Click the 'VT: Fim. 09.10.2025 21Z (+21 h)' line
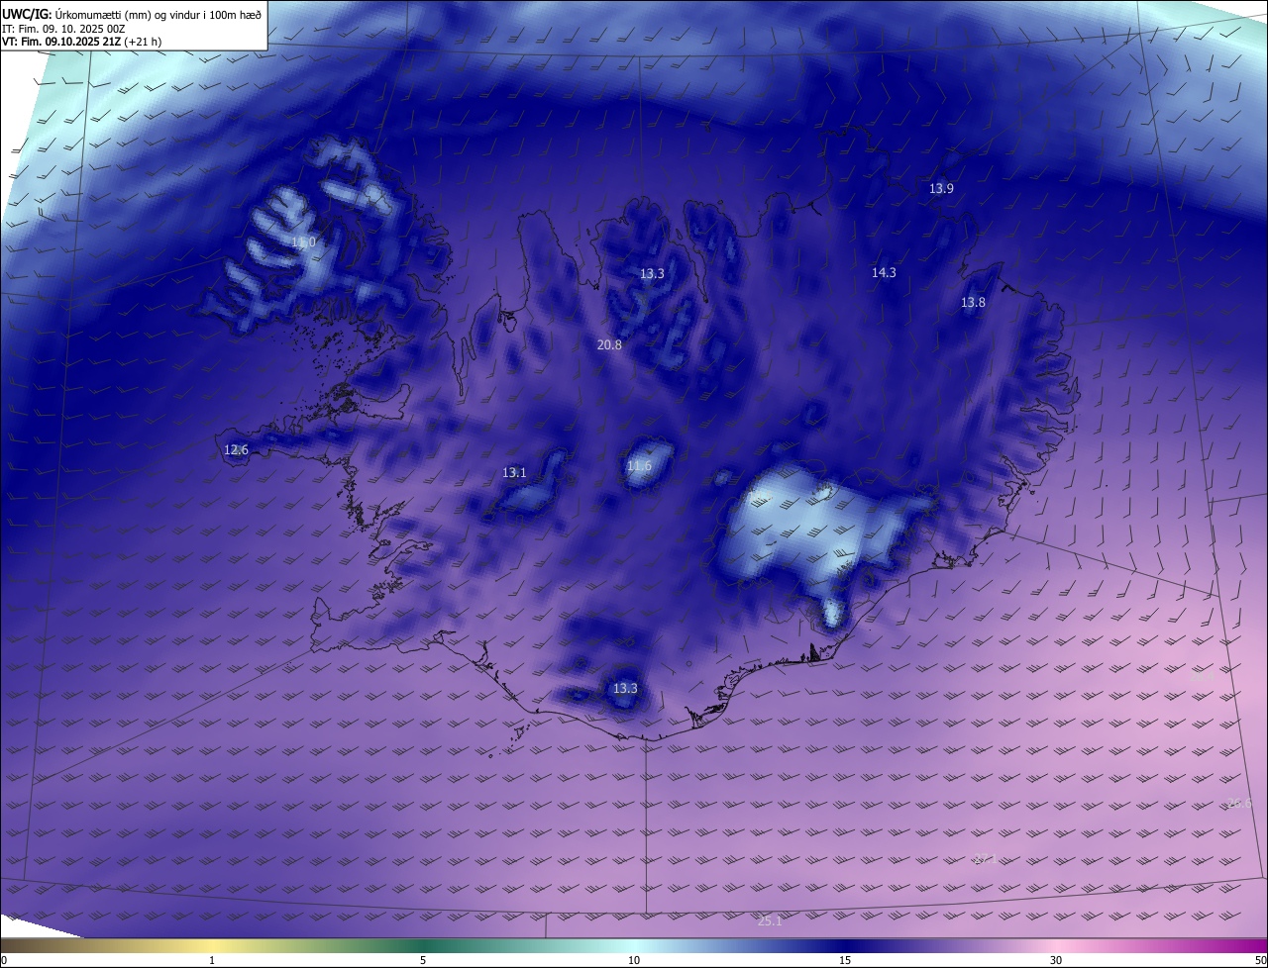Image resolution: width=1268 pixels, height=968 pixels. pos(82,42)
